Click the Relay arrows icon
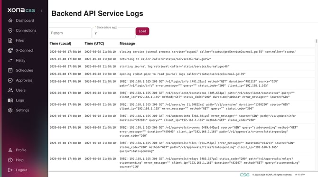The image size is (318, 177). click(10, 60)
